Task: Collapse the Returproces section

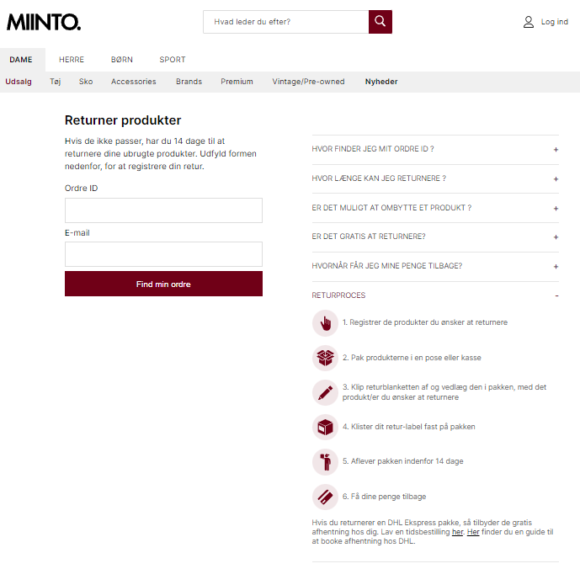Action: (x=435, y=295)
